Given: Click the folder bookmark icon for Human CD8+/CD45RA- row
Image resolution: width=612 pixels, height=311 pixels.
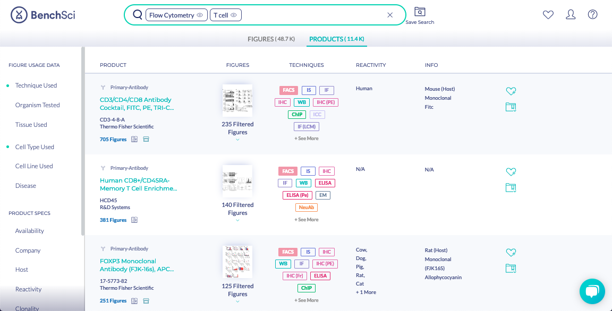Looking at the screenshot, I should pos(511,187).
